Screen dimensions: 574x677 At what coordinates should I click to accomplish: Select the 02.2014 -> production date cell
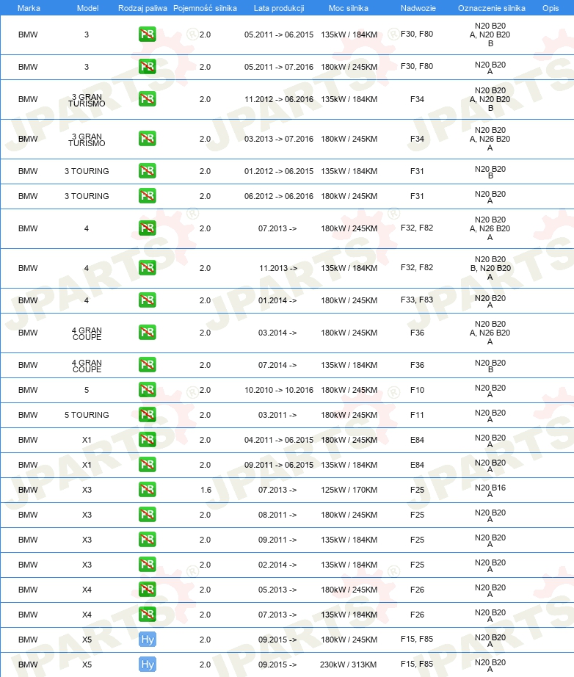pos(277,565)
